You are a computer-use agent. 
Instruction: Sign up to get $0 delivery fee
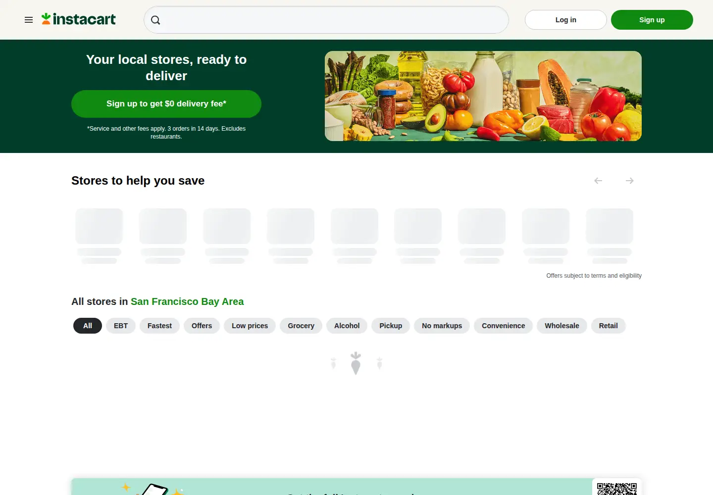(x=166, y=104)
